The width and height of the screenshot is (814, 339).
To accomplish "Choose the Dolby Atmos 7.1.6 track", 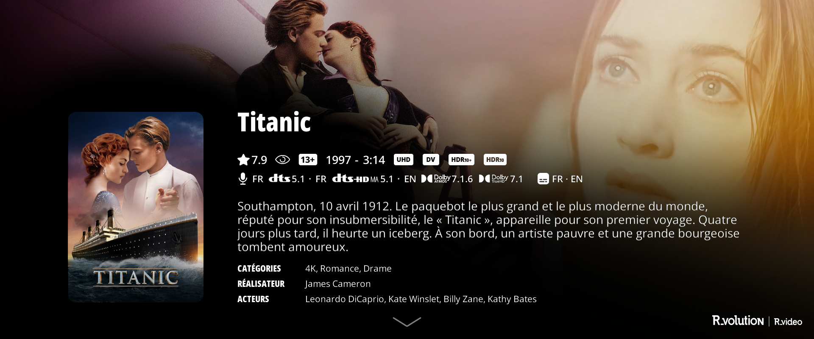I will point(447,179).
